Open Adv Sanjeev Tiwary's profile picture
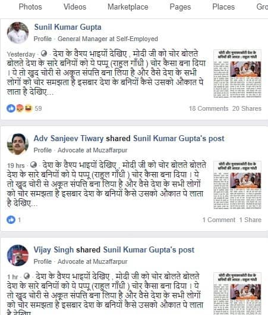This screenshot has width=268, height=315. tap(18, 144)
